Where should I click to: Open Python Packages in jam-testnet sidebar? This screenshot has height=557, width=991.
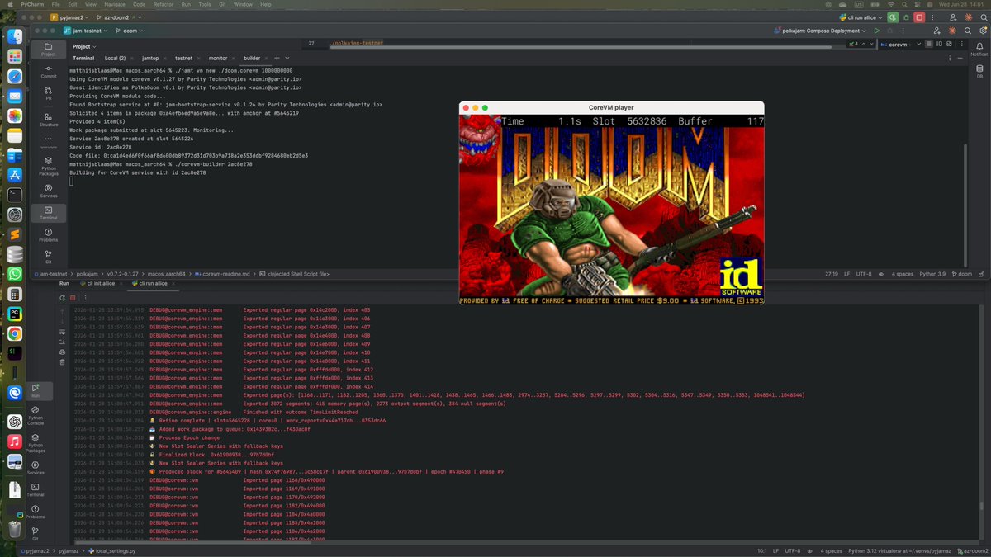pyautogui.click(x=48, y=166)
